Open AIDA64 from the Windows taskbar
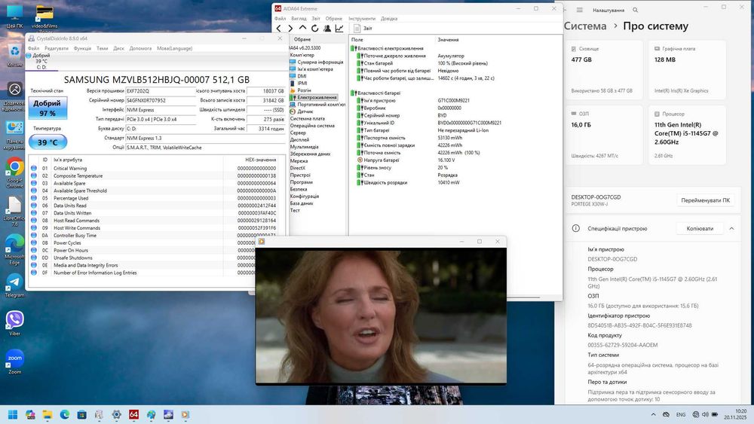The height and width of the screenshot is (424, 754). [133, 414]
